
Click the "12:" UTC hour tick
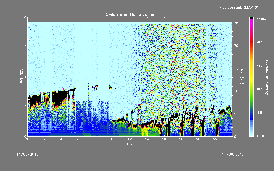tap(130, 139)
